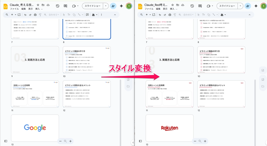267x146 pixels.
Task: Open share dialog in left window
Action: [113, 6]
